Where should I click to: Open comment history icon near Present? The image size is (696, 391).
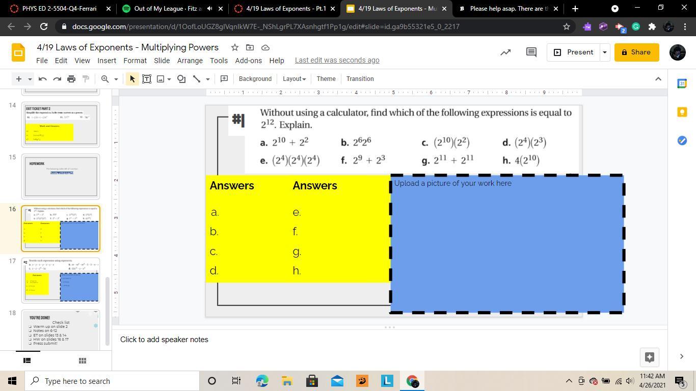[x=531, y=52]
